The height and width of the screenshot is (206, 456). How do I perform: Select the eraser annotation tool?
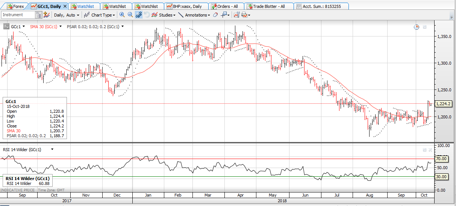coord(215,15)
